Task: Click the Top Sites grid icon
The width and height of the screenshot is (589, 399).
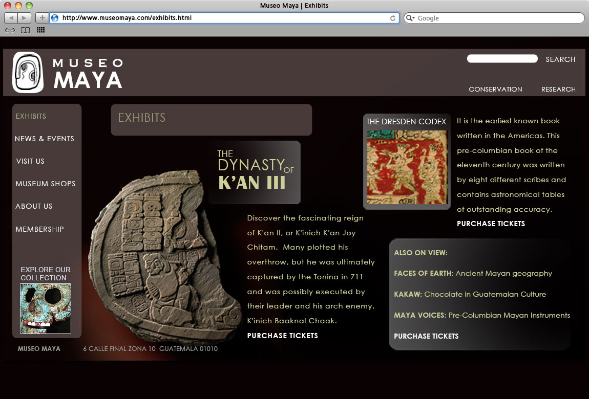Action: (x=40, y=30)
